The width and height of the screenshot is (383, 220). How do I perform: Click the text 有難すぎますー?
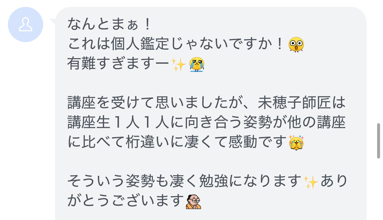coord(118,64)
